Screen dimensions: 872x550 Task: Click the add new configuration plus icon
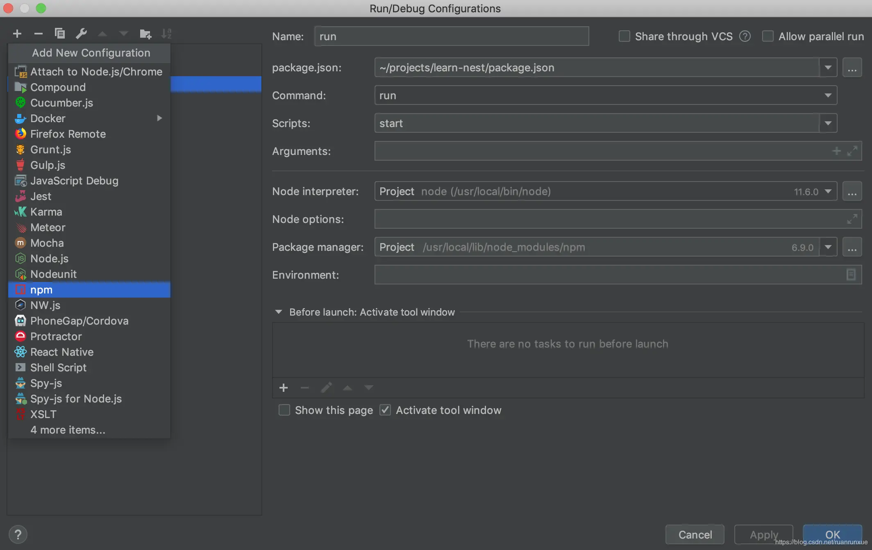coord(17,34)
